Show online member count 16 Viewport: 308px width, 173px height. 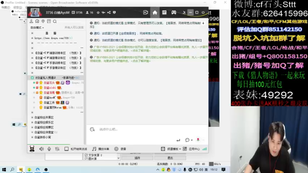[90, 13]
